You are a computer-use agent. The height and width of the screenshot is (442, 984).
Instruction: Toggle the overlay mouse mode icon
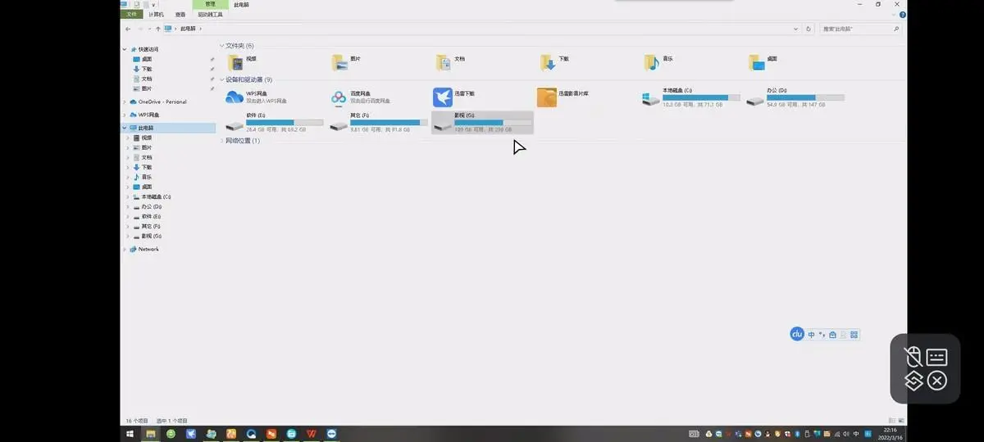coord(913,357)
